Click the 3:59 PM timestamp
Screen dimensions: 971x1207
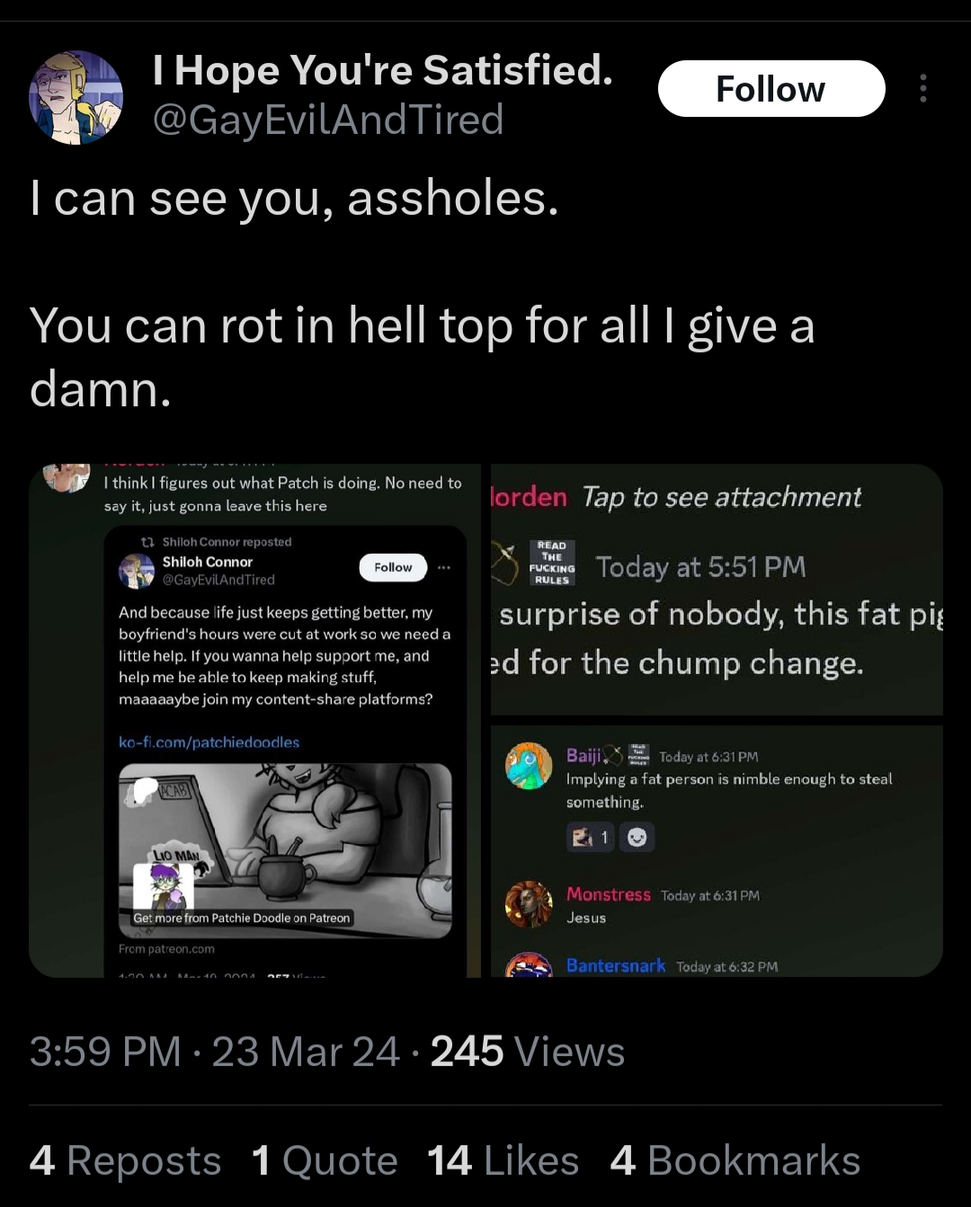[105, 1052]
